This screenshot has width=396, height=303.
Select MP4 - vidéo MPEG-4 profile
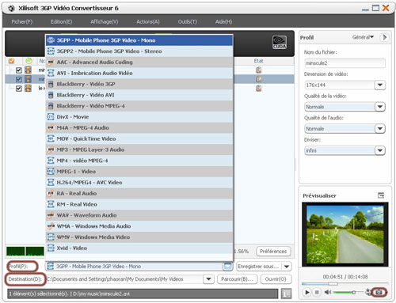coord(139,161)
